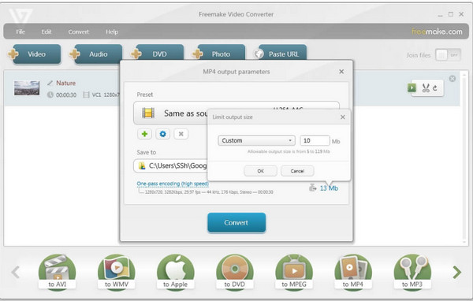Screen dimensions: 473x301
Task: Click the 13 Mb output size link
Action: [x=329, y=188]
